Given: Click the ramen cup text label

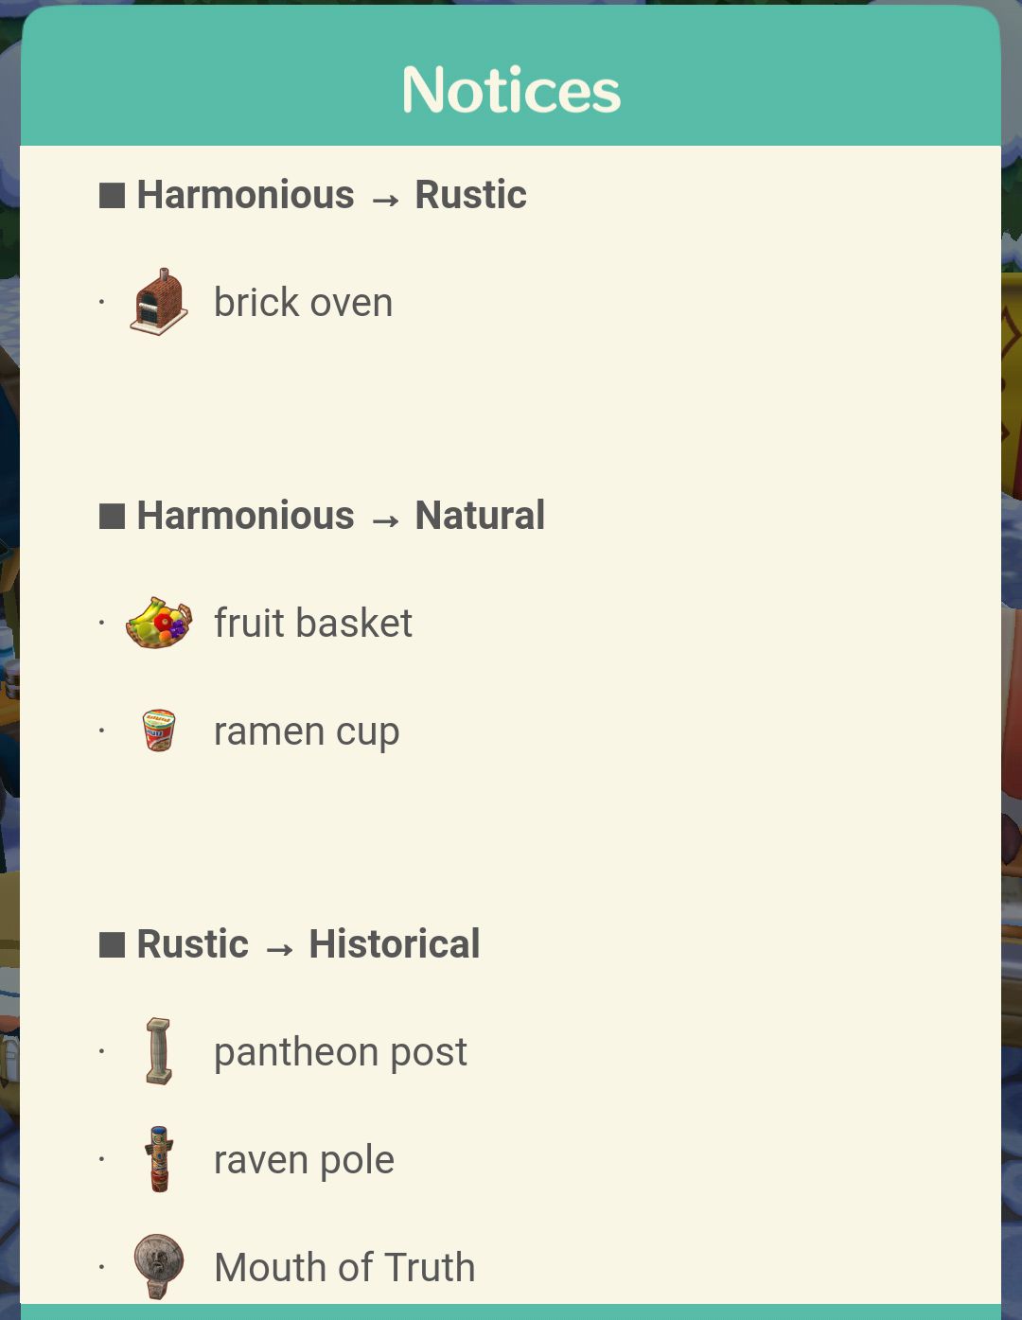Looking at the screenshot, I should click(307, 732).
